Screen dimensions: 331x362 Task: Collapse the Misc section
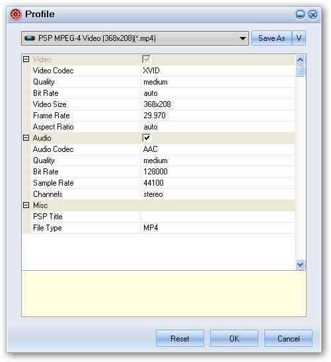[26, 205]
